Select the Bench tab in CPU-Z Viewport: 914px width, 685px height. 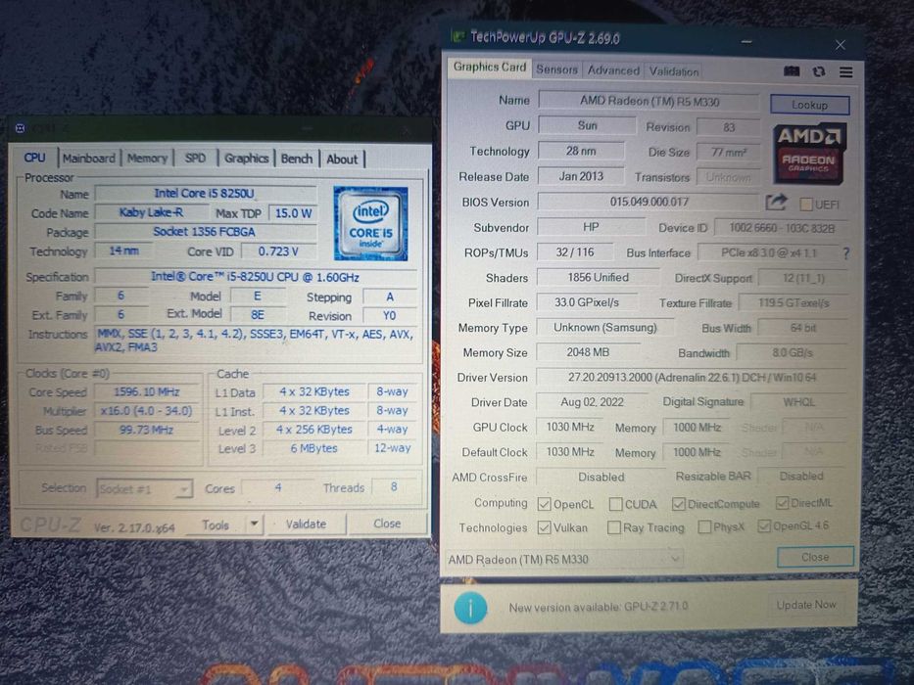coord(297,159)
